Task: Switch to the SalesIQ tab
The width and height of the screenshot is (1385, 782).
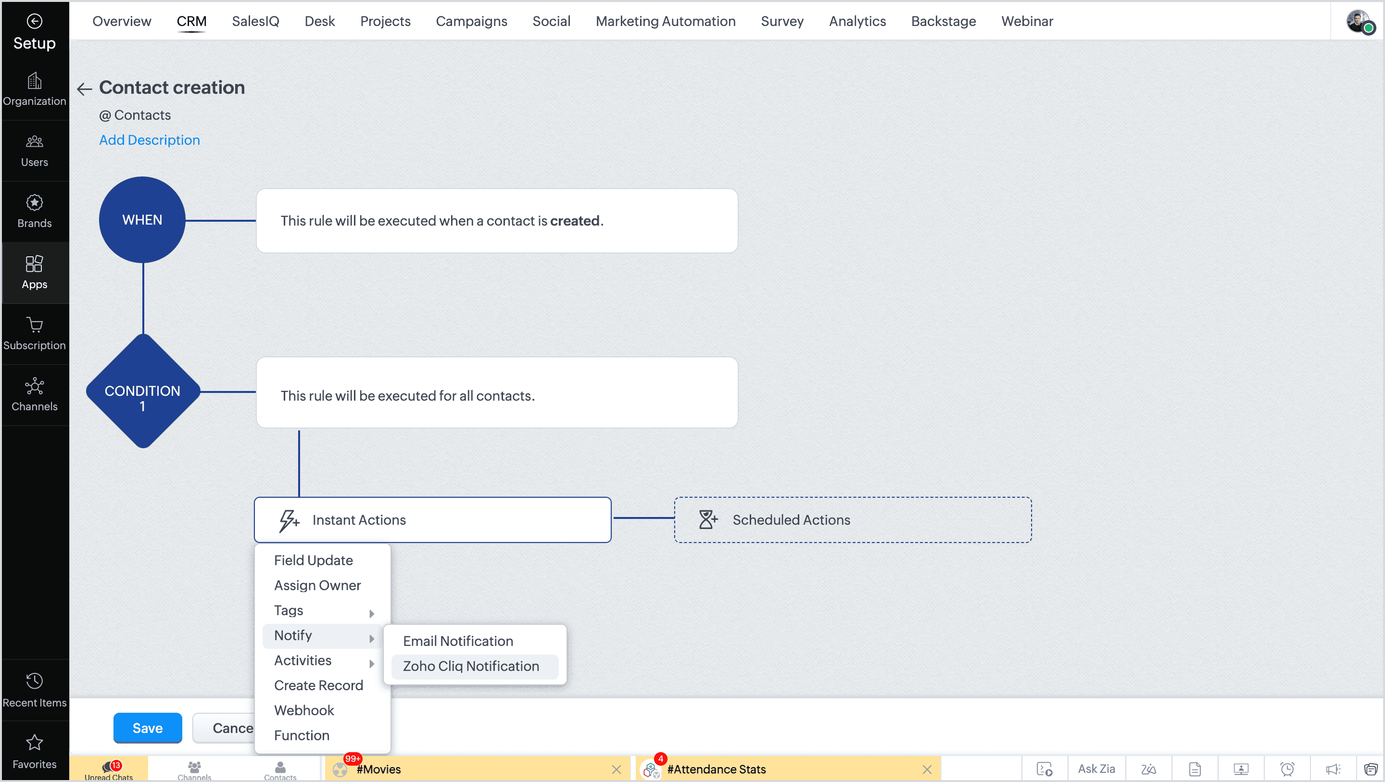Action: 255,22
